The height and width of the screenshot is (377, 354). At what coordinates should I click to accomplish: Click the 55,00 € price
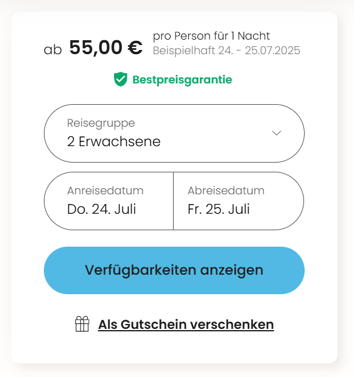106,48
